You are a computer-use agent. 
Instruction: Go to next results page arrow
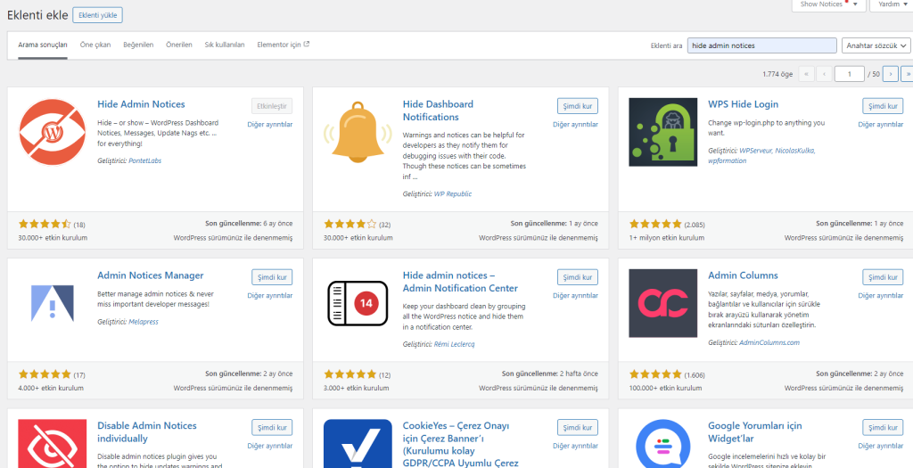click(x=890, y=74)
